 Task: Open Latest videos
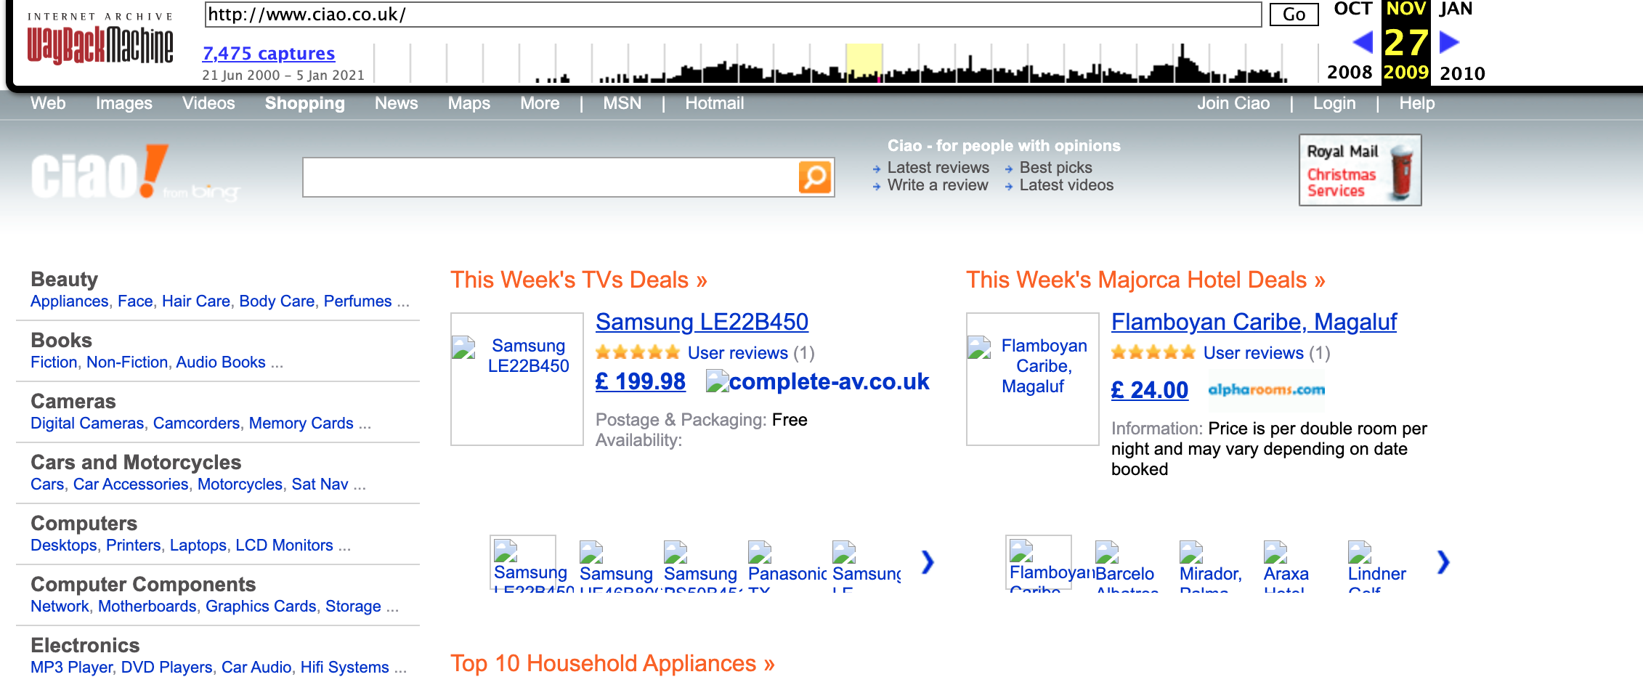[x=1066, y=185]
